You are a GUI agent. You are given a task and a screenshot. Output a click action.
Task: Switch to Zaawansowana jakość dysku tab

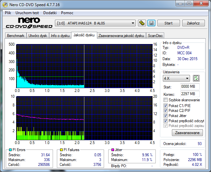pyautogui.click(x=121, y=36)
